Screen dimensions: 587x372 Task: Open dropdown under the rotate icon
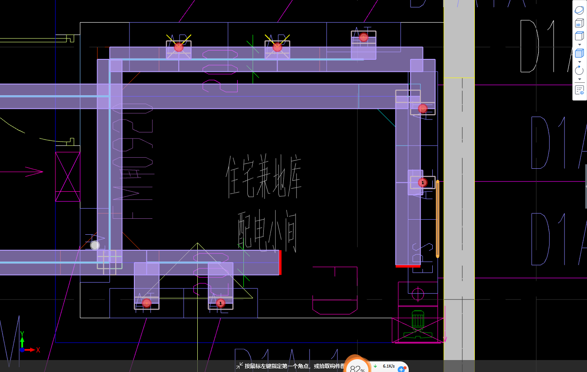click(x=579, y=79)
